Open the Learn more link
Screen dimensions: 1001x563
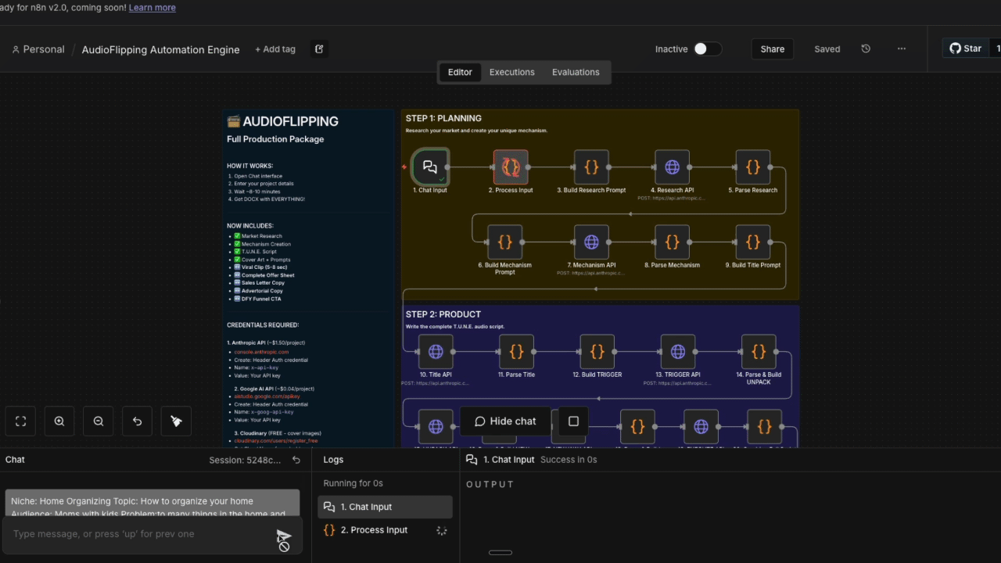[152, 7]
